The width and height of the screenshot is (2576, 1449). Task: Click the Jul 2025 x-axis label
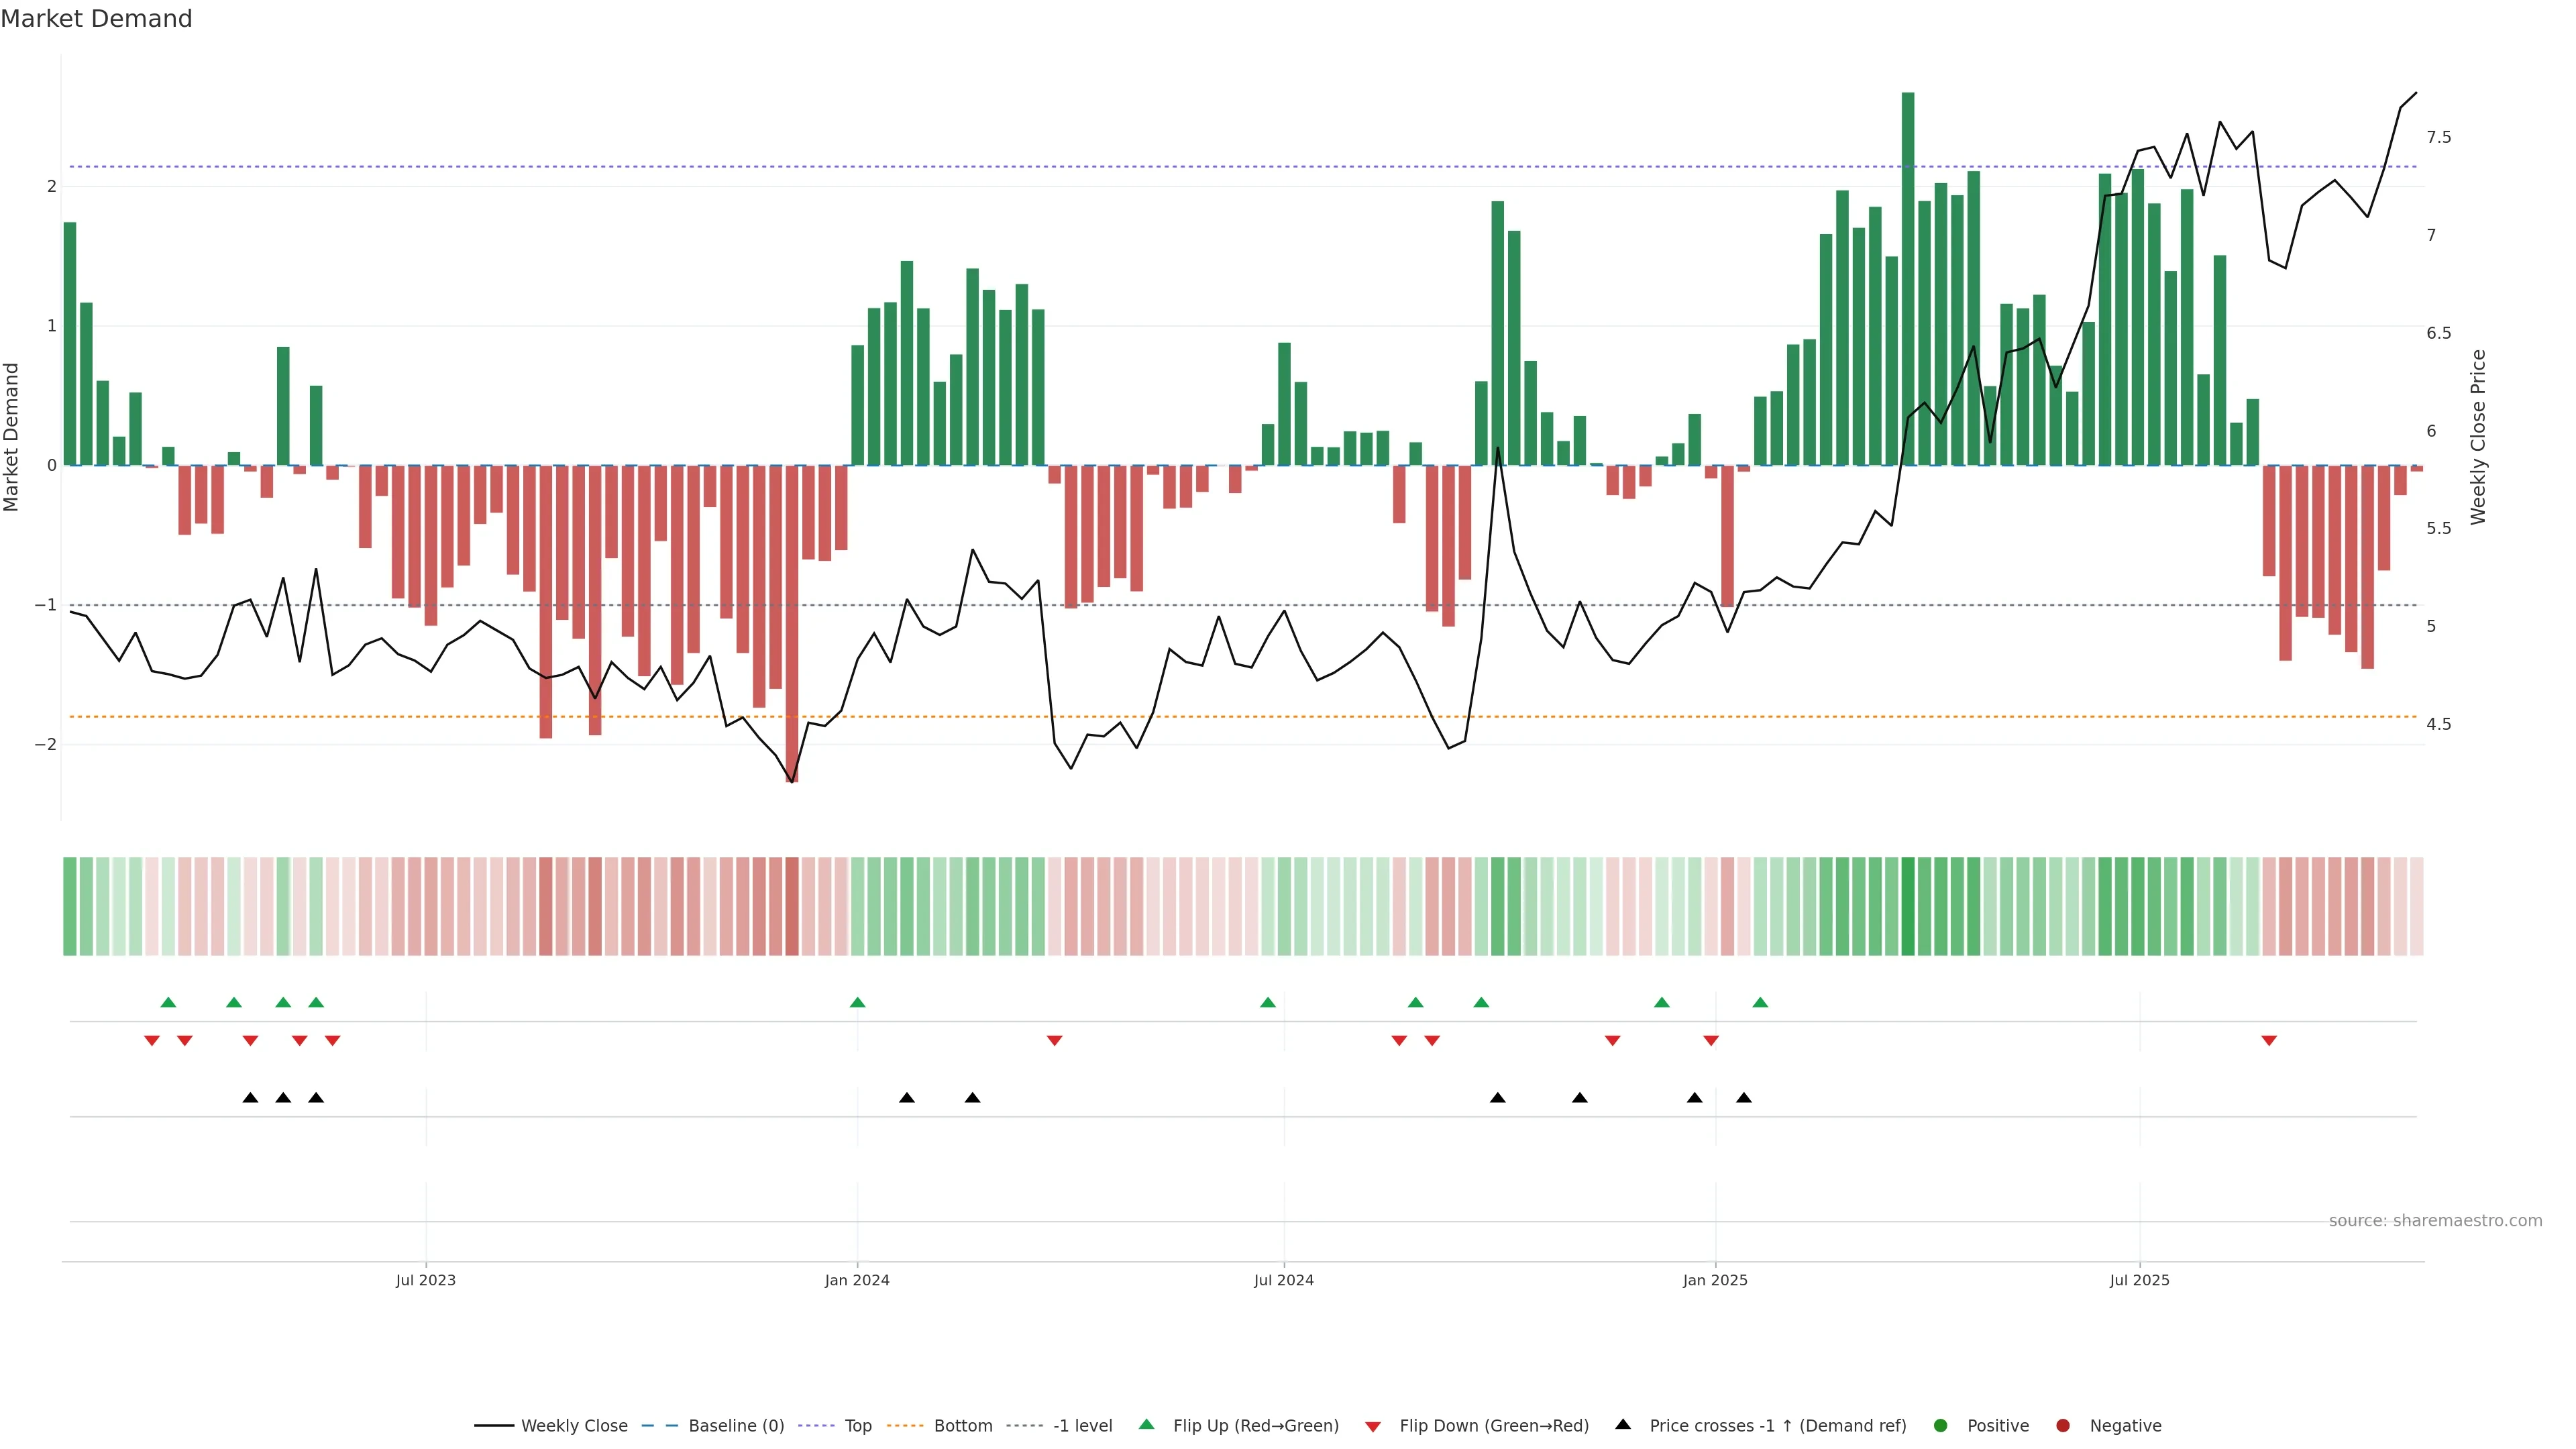point(2139,1280)
